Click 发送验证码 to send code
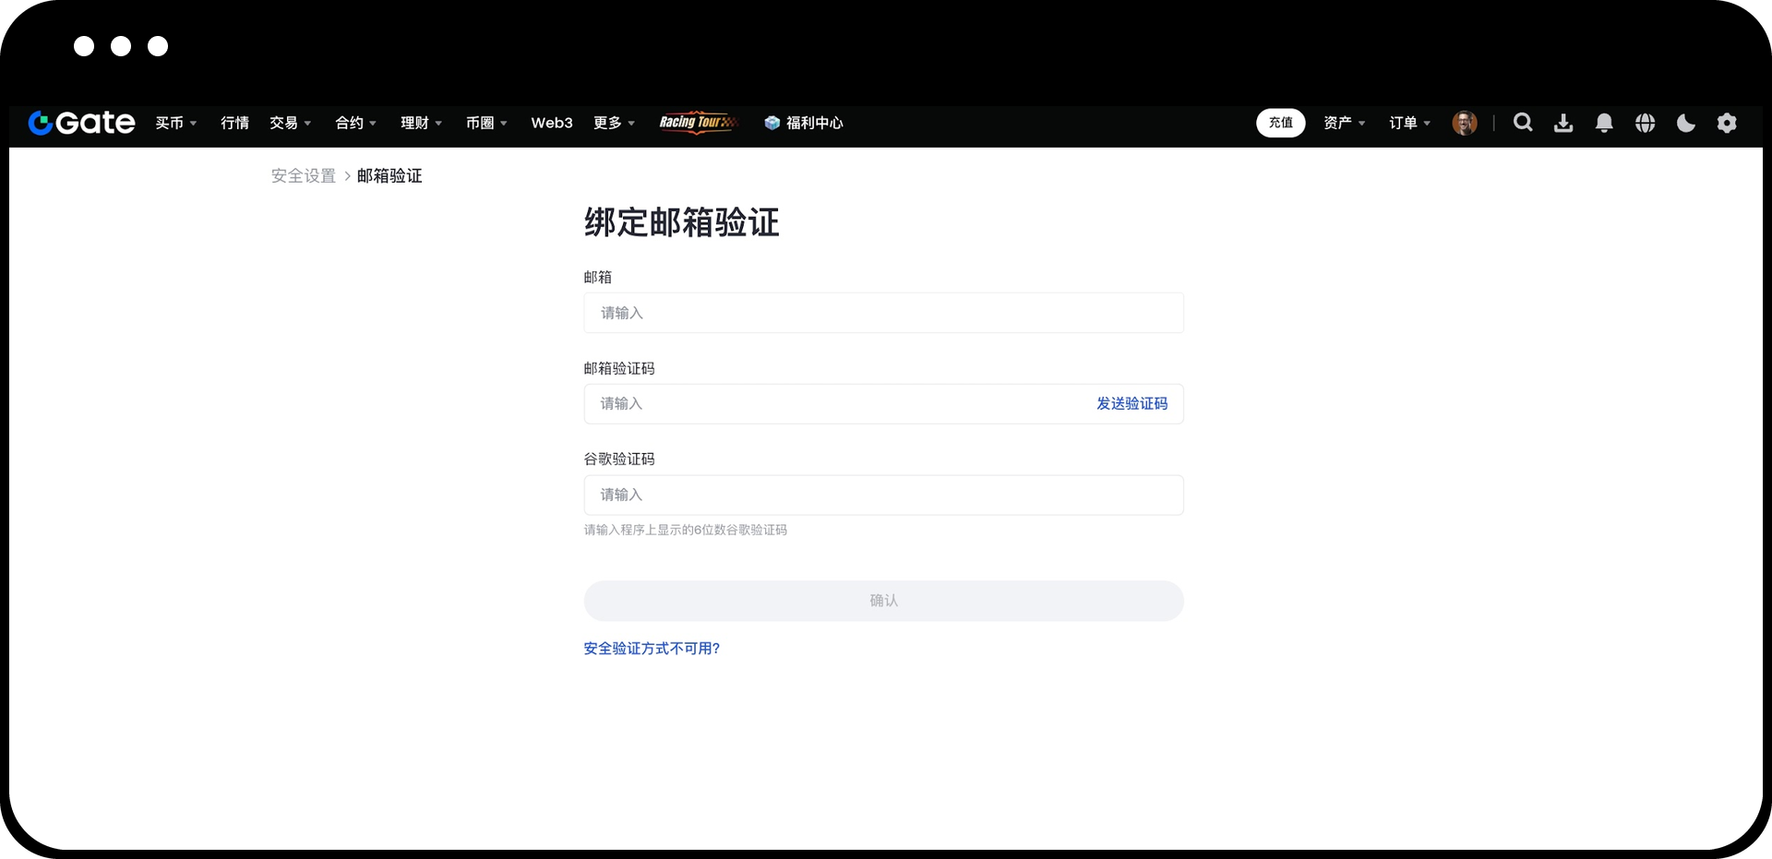The image size is (1772, 859). click(1131, 404)
